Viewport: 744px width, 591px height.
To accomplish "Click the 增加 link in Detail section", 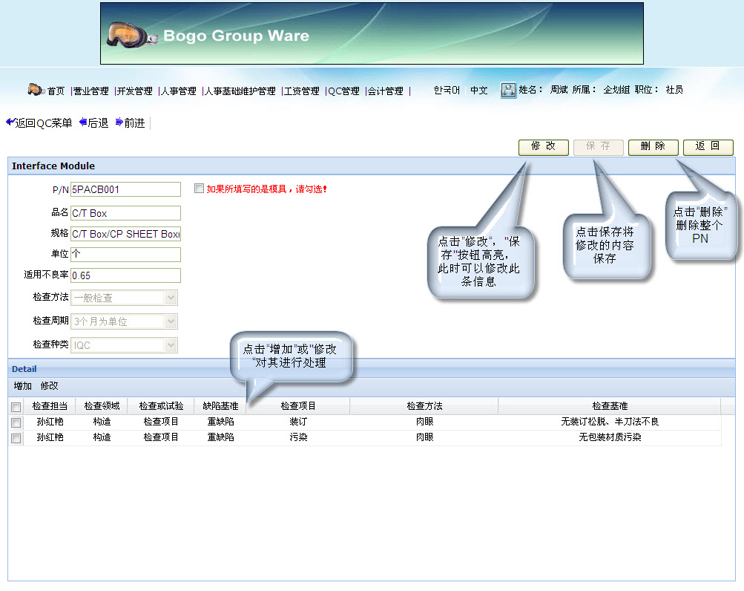I will click(x=23, y=386).
